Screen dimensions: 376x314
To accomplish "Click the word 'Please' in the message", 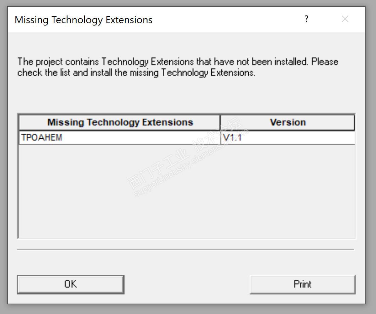I will (x=325, y=62).
